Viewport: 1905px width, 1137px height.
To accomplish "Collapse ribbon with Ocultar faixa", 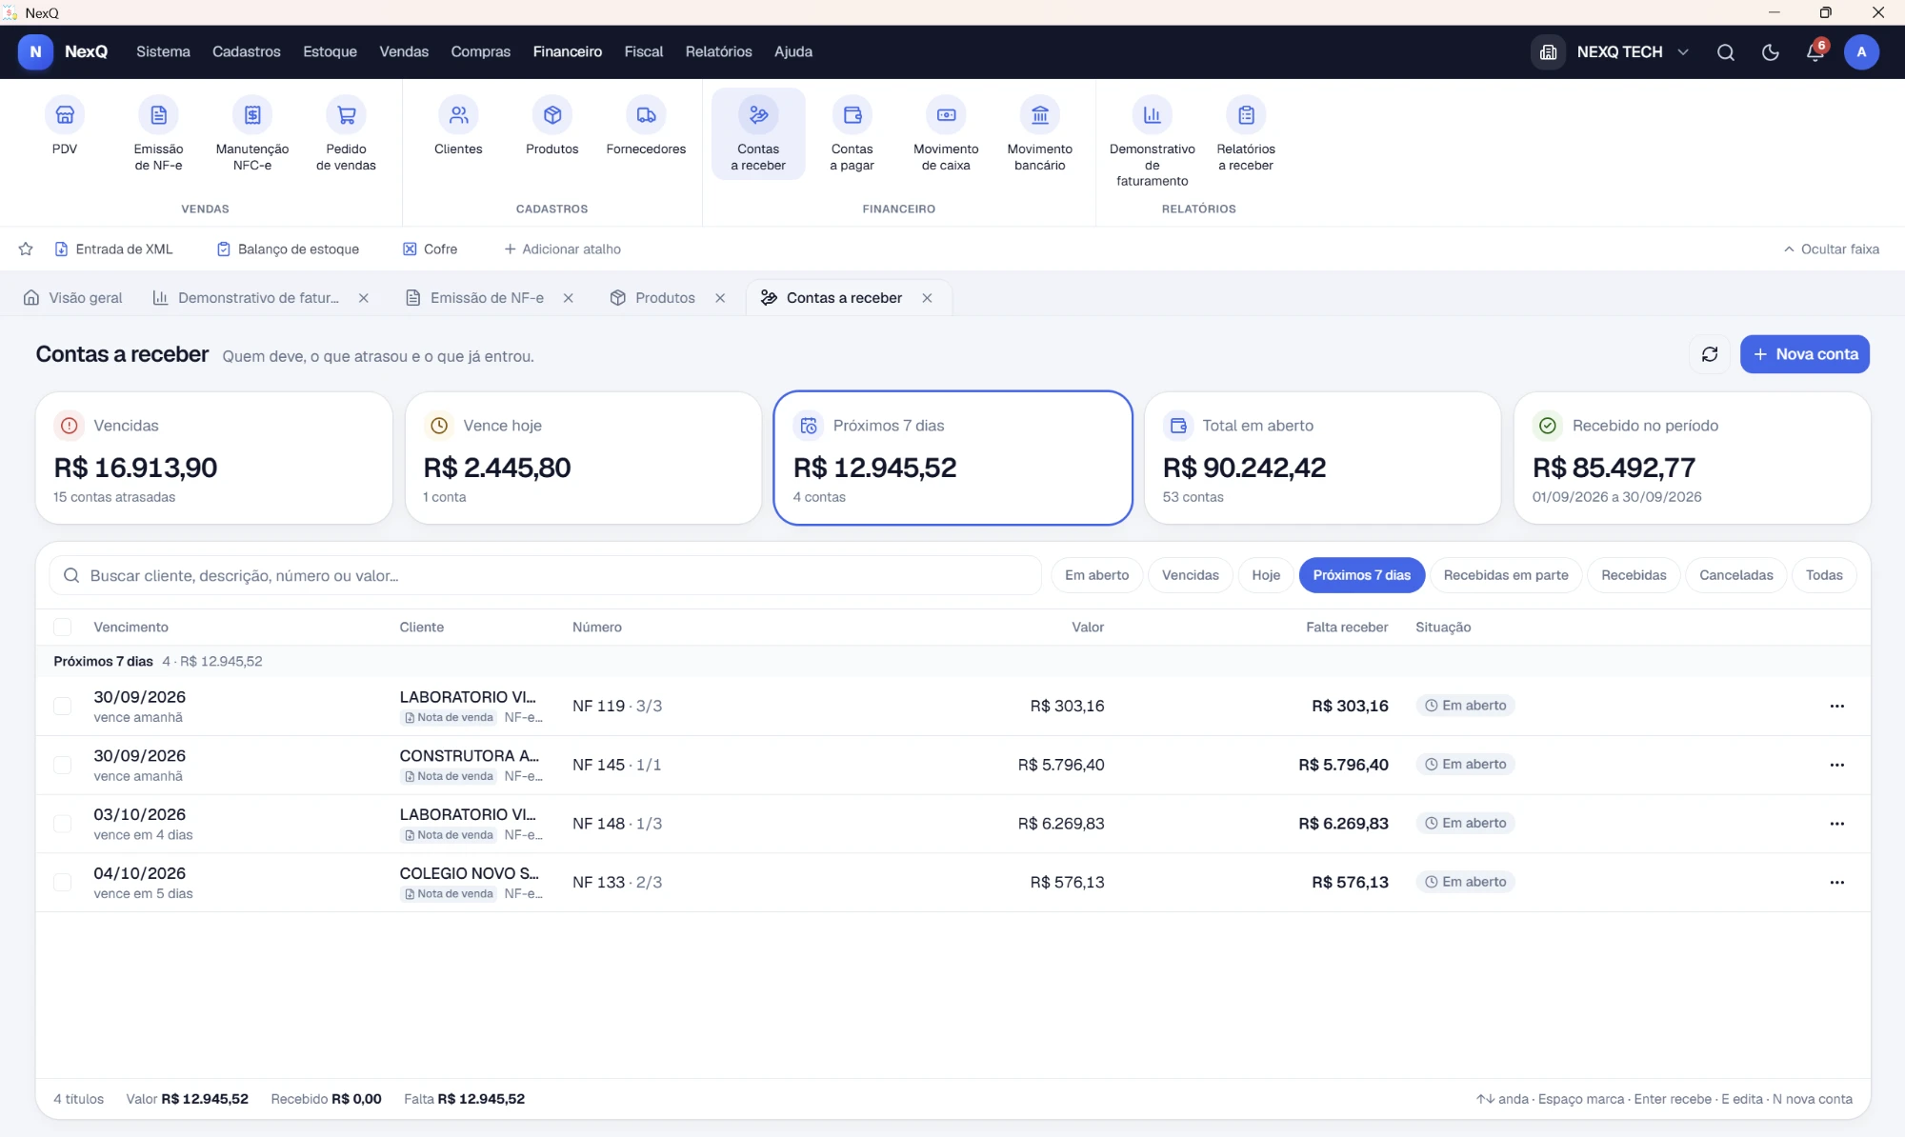I will [x=1831, y=249].
